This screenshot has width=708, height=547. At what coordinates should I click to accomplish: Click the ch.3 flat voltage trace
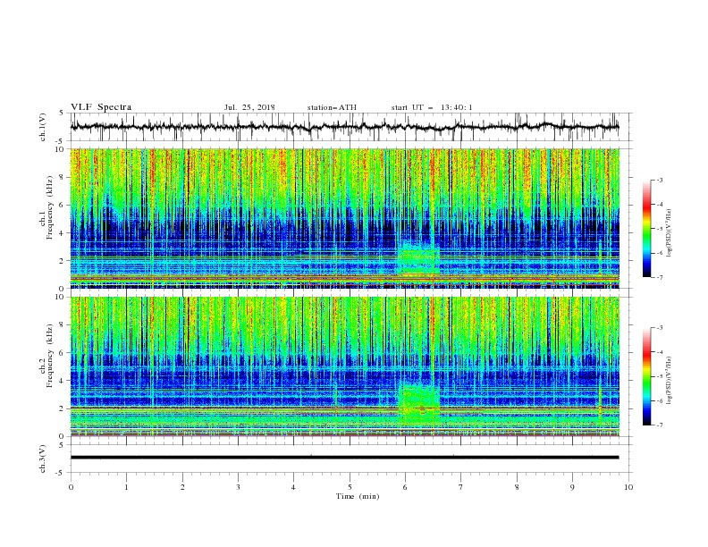point(344,458)
